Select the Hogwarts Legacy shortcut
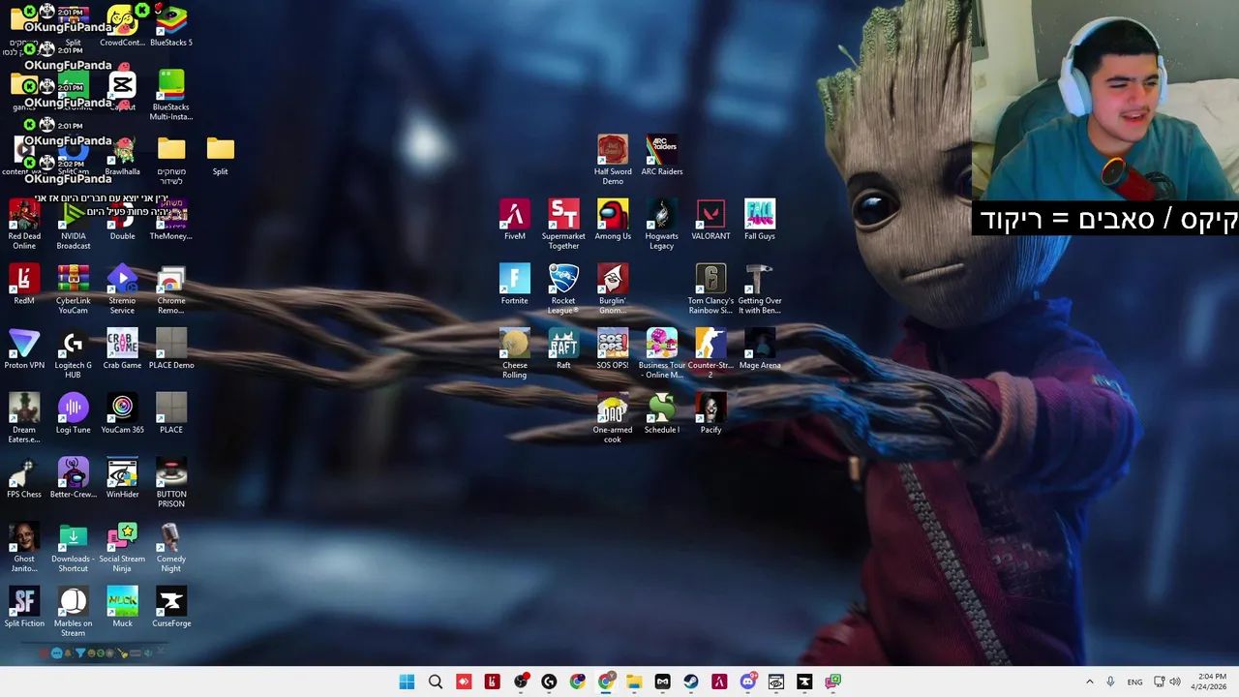The height and width of the screenshot is (697, 1239). 662,225
